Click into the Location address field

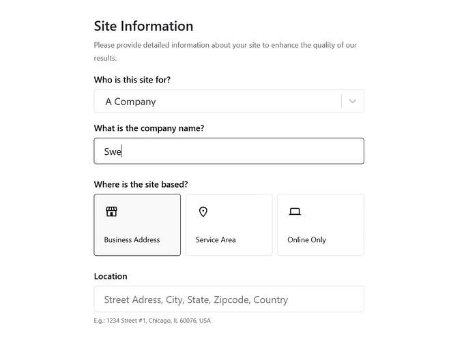[229, 299]
